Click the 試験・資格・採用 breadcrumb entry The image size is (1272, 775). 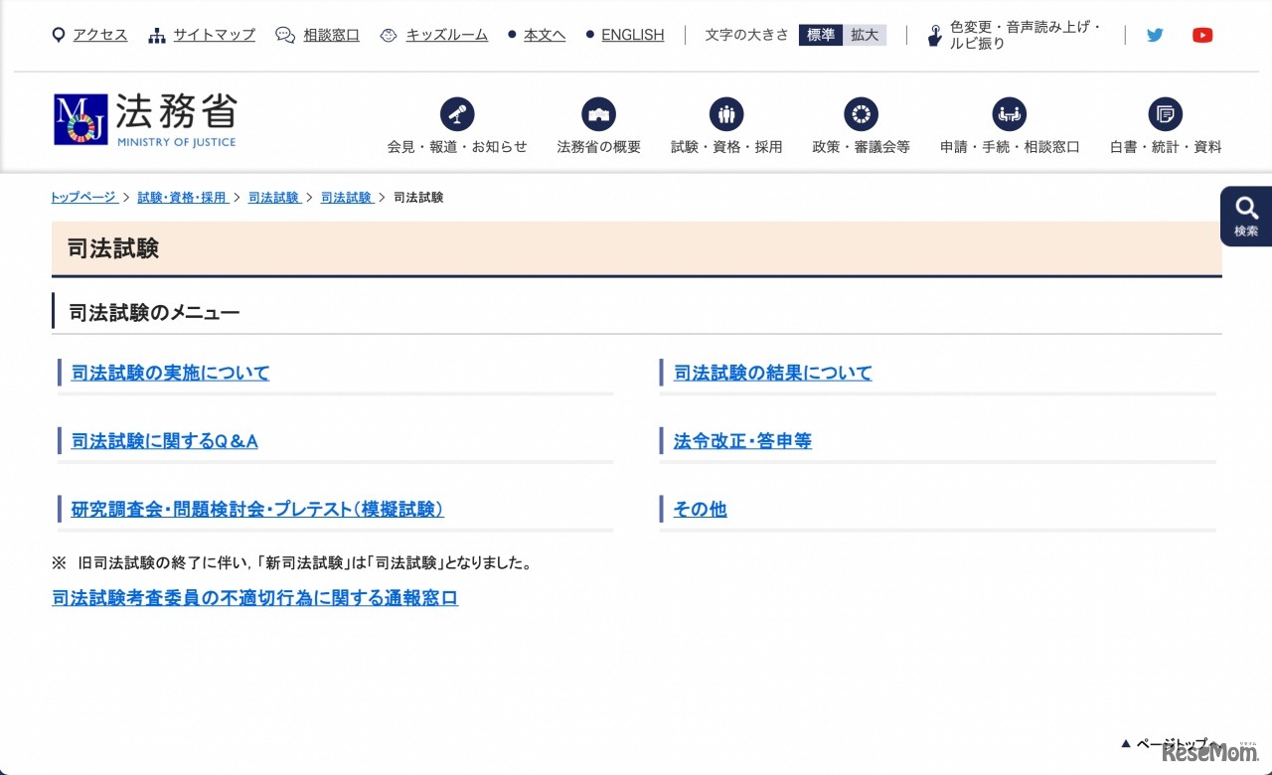(183, 197)
